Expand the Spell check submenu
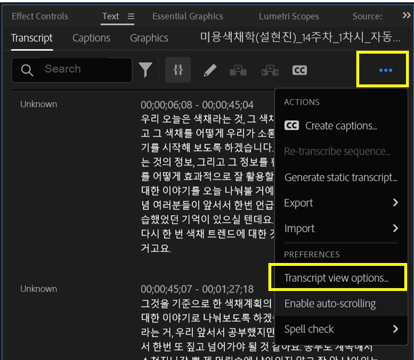 (x=341, y=329)
